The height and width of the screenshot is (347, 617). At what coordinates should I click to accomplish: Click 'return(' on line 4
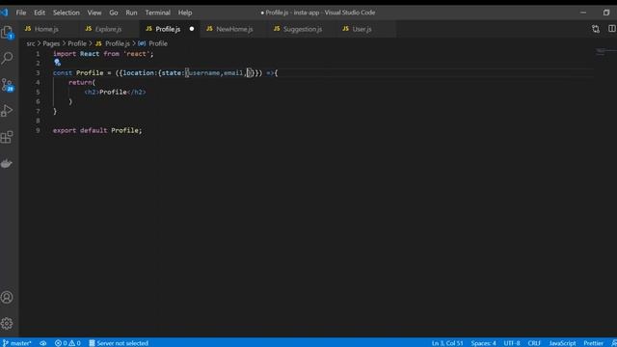(82, 83)
